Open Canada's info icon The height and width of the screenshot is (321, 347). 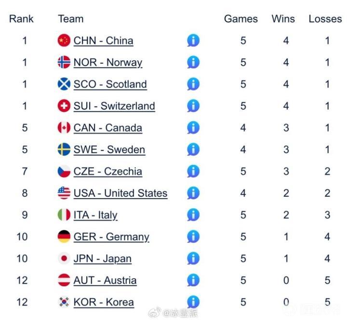[x=193, y=128]
